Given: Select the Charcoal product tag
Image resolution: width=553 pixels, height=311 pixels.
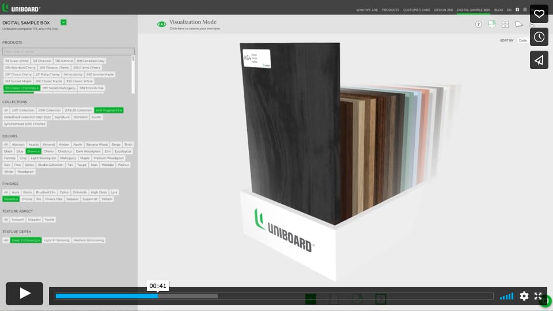Looking at the screenshot, I should click(x=41, y=61).
